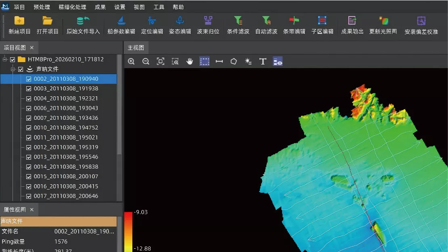This screenshot has width=448, height=252.
Task: Toggle checkbox for 0010_20110308_194752
Action: [x=29, y=128]
